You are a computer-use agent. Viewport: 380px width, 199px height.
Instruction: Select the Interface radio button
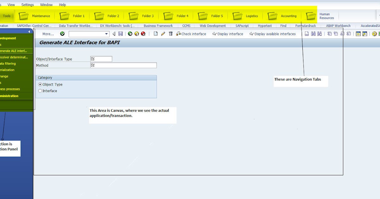click(40, 91)
